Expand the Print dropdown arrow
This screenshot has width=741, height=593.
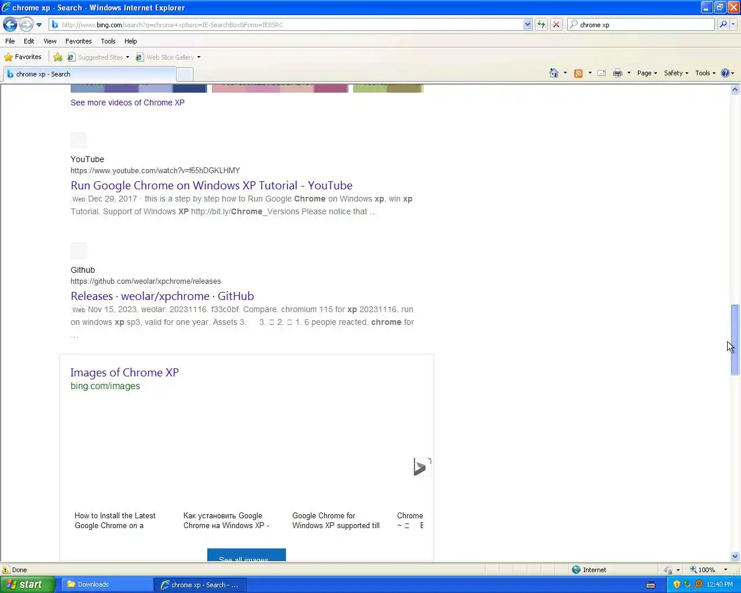(629, 73)
